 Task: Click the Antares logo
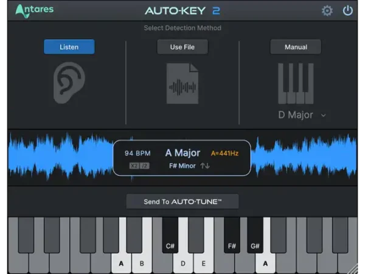click(x=35, y=11)
